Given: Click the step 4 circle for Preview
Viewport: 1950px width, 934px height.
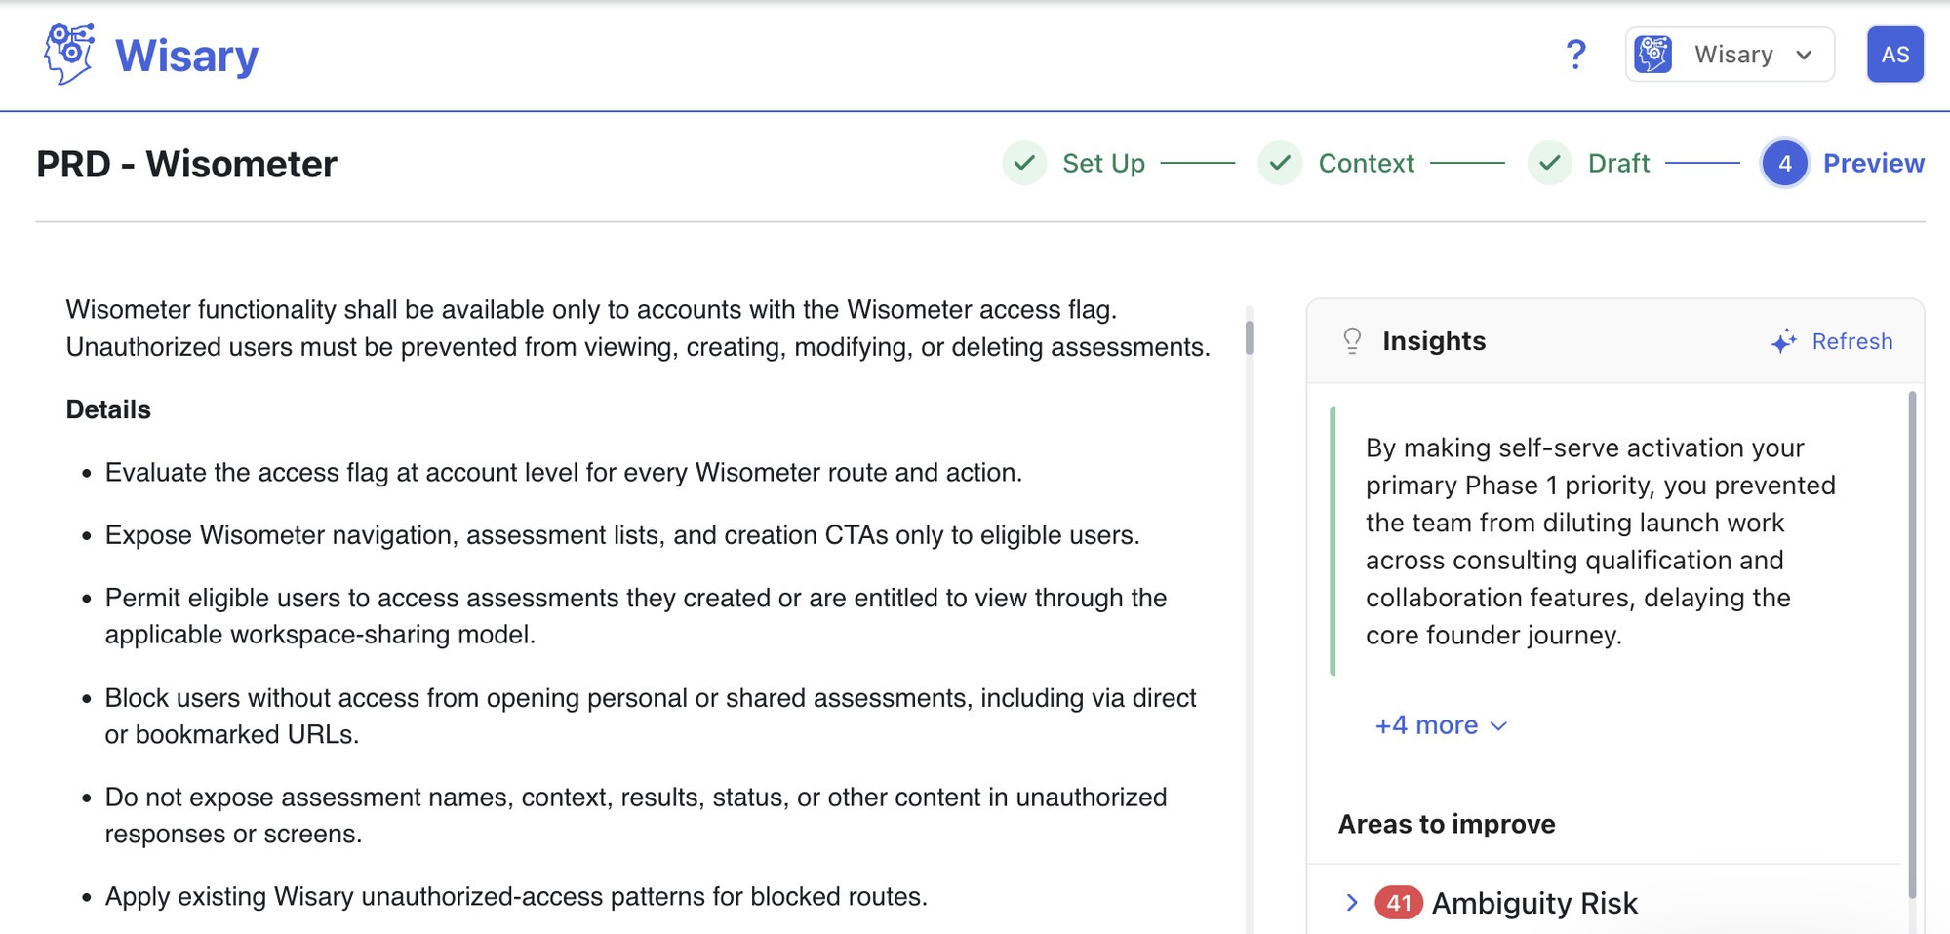Looking at the screenshot, I should coord(1784,163).
